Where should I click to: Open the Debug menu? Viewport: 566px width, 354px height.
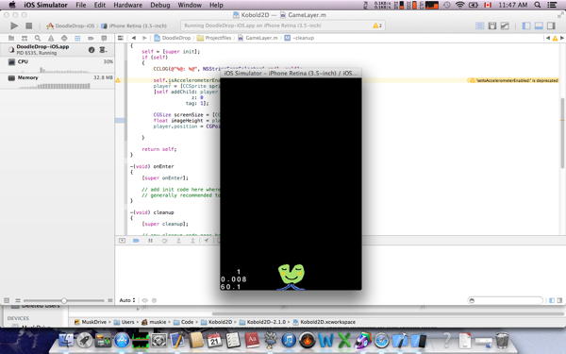click(160, 5)
